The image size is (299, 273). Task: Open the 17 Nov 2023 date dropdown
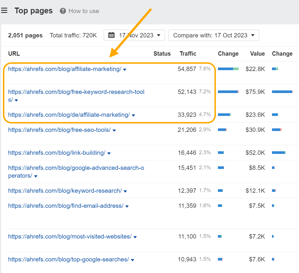134,35
